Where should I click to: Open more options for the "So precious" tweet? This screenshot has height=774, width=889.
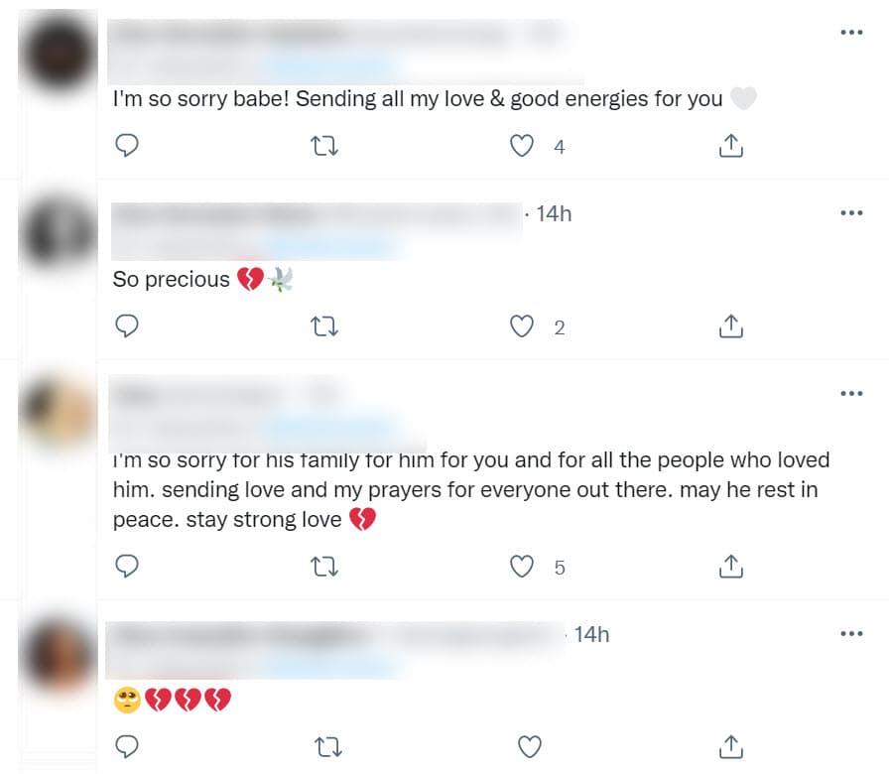point(851,212)
